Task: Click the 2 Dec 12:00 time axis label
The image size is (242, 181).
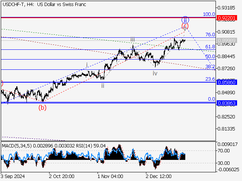Action: point(159,176)
